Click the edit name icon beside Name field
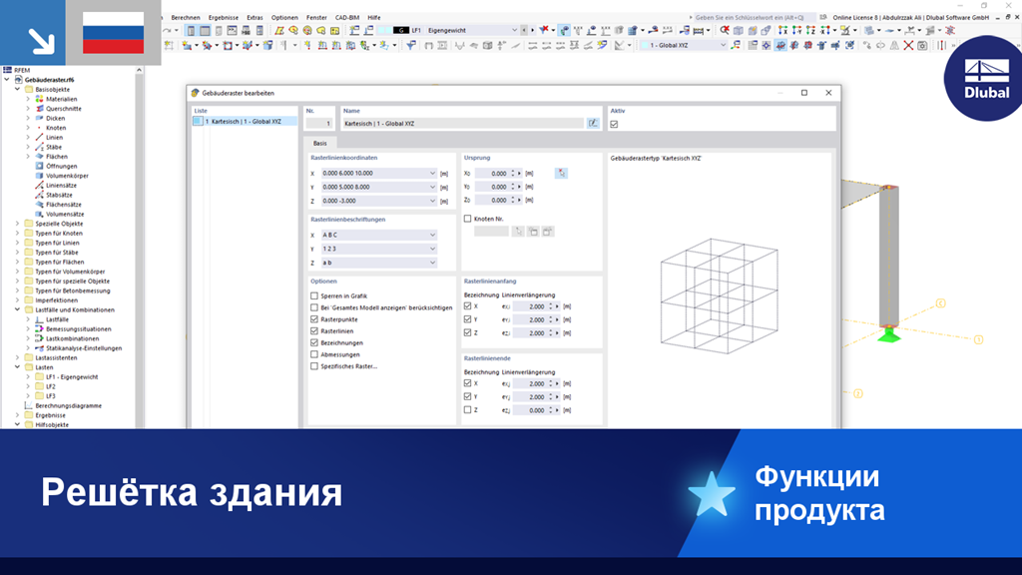The image size is (1022, 575). [593, 123]
